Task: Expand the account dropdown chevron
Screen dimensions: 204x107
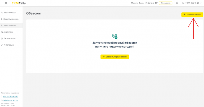Action: (201, 3)
